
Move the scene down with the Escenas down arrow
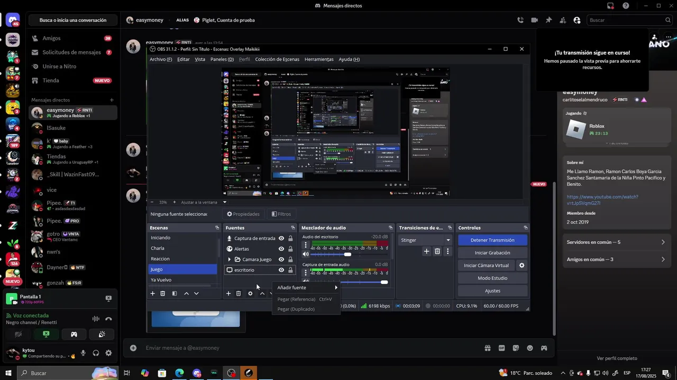pyautogui.click(x=196, y=293)
